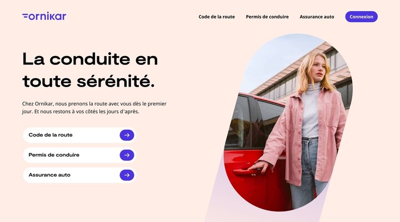Image resolution: width=400 pixels, height=222 pixels.
Task: Select the Assurance auto card label
Action: [49, 175]
